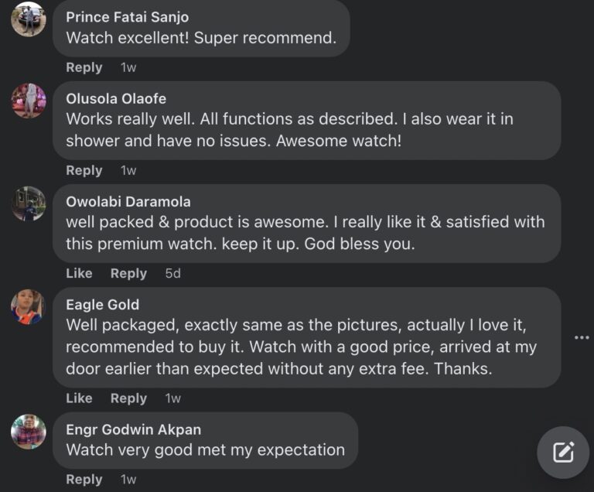Open Olusola Olaofe's profile name link
This screenshot has height=492, width=594.
pyautogui.click(x=116, y=99)
